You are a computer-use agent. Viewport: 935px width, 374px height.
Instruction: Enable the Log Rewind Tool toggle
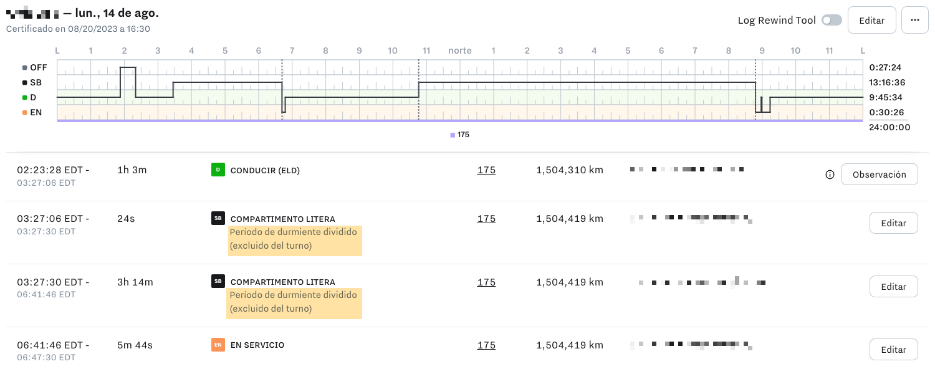(832, 20)
